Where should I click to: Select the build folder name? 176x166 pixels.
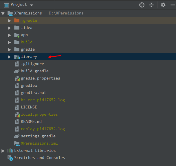click(27, 42)
